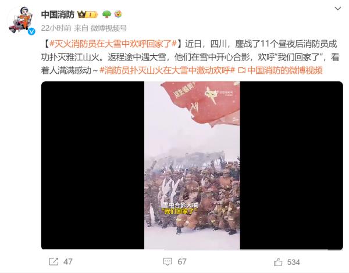The width and height of the screenshot is (349, 273).
Task: Click the video camera icon before link
Action: click(241, 70)
